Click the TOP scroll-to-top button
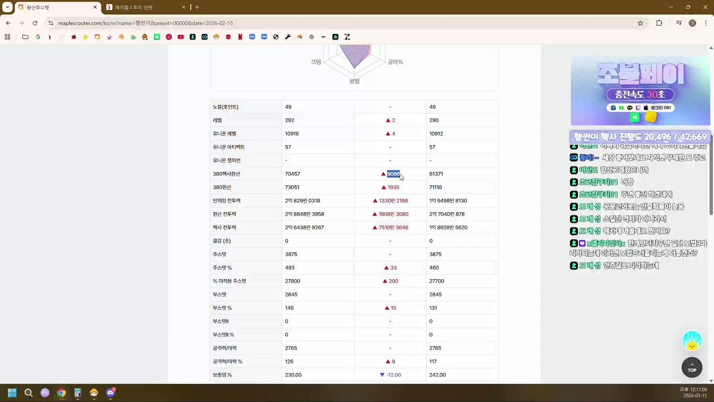Screen dimensions: 714x402 pyautogui.click(x=692, y=367)
